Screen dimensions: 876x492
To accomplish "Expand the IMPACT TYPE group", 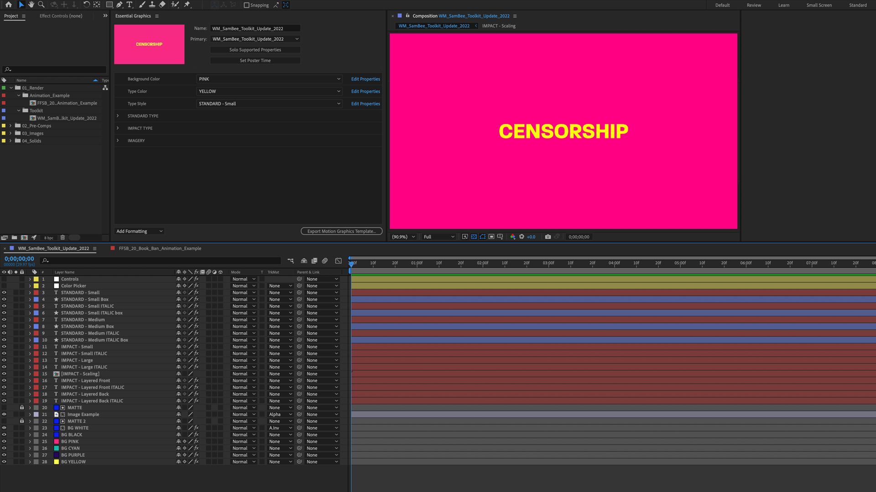I will 118,128.
